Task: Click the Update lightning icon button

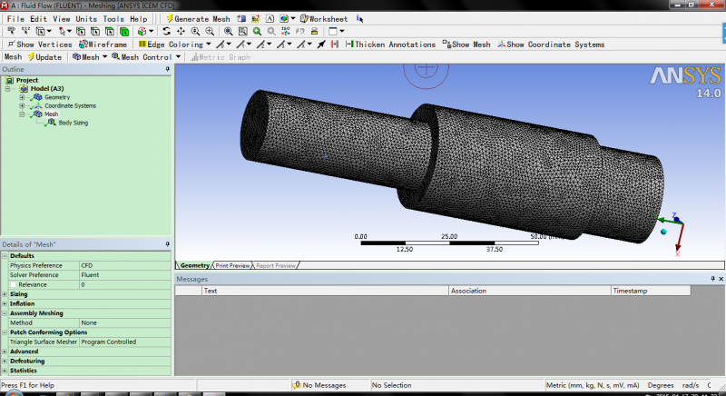Action: pos(42,57)
